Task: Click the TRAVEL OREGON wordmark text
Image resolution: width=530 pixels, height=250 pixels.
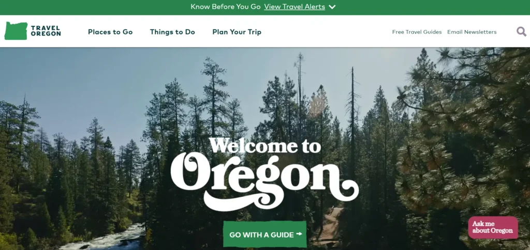Action: pyautogui.click(x=46, y=31)
